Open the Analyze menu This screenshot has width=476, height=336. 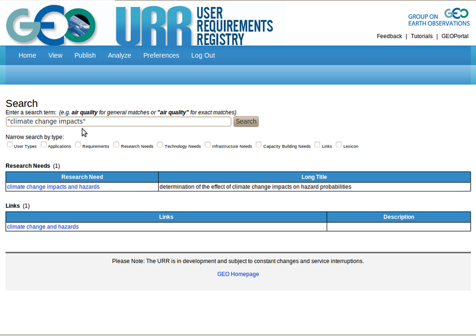coord(120,55)
